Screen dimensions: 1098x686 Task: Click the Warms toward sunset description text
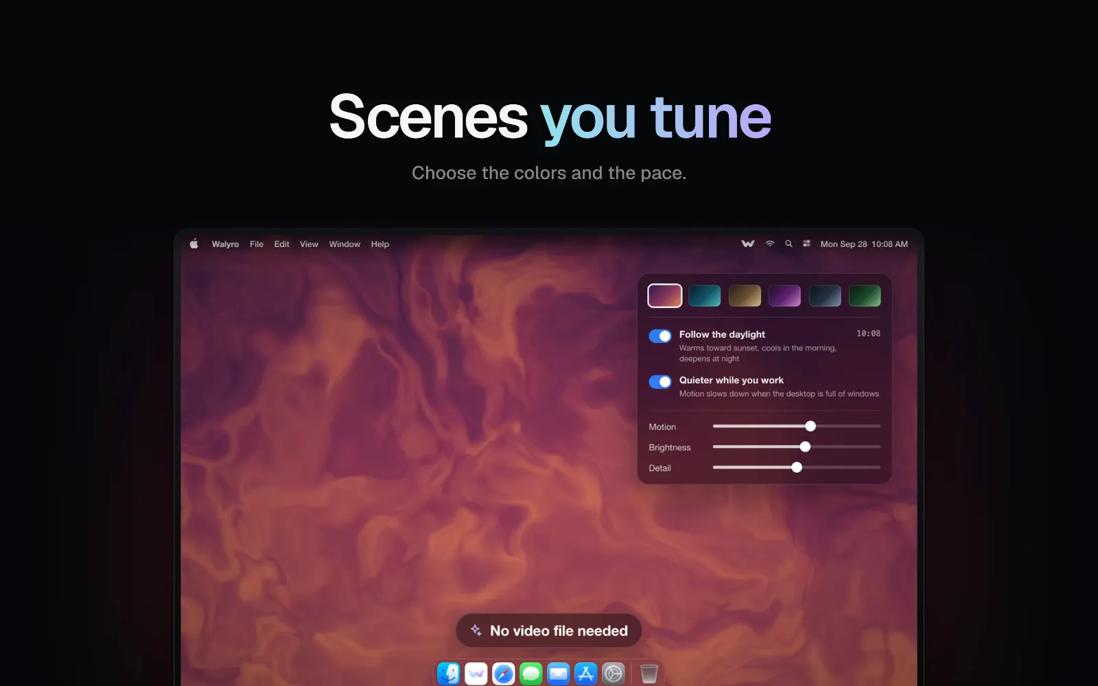[x=758, y=353]
